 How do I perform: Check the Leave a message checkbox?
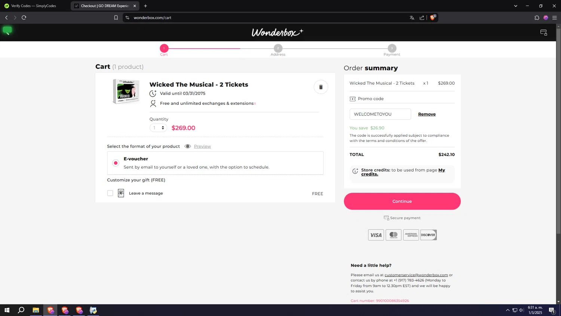110,193
